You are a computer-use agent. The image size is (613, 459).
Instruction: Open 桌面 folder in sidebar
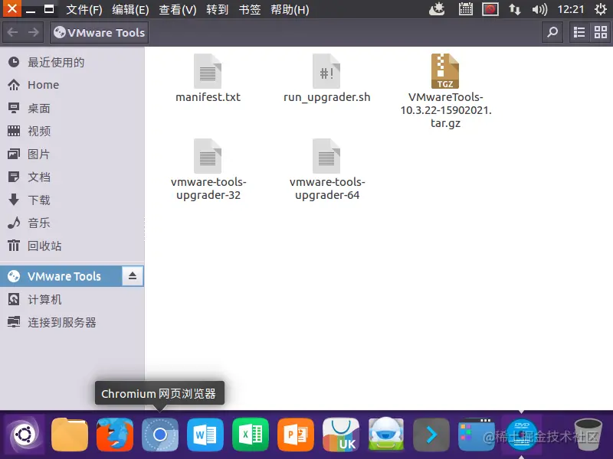coord(72,108)
